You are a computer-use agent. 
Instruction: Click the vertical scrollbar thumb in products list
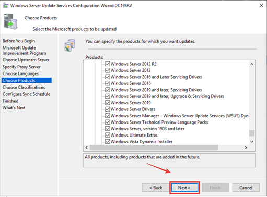pyautogui.click(x=252, y=133)
